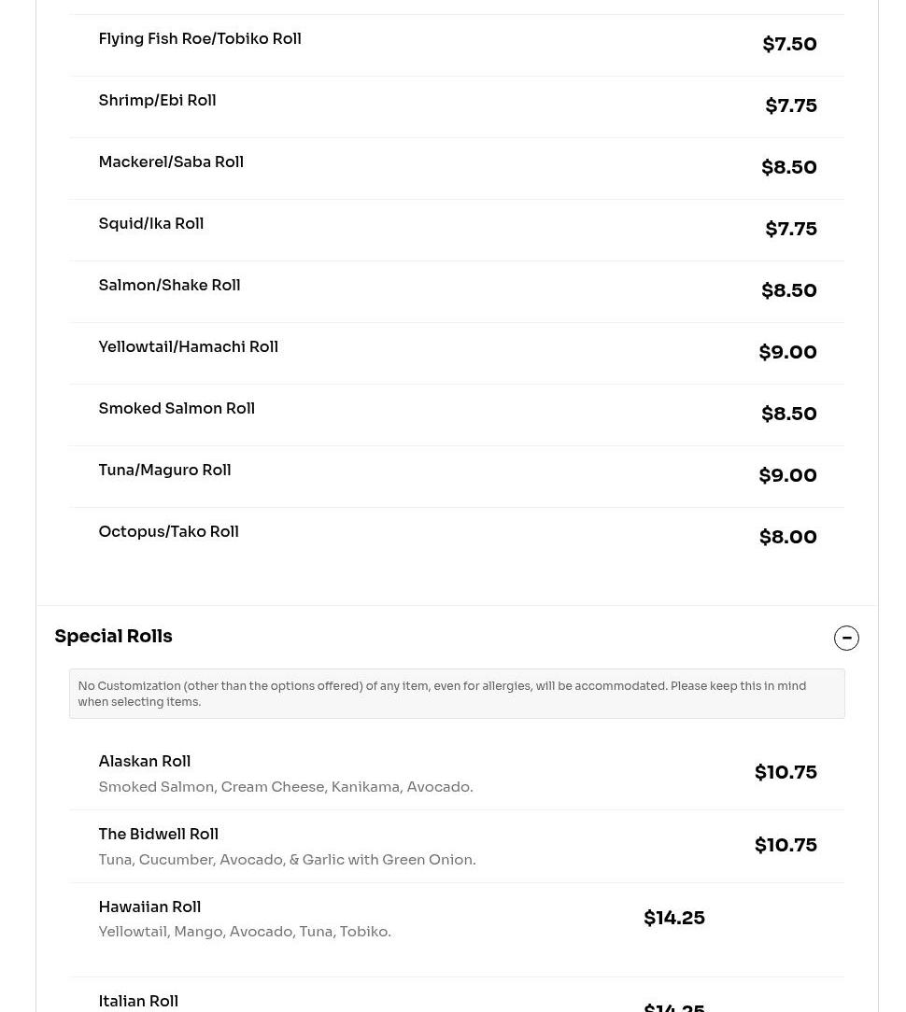Click the No Customization notice box
The image size is (906, 1012).
(x=456, y=694)
